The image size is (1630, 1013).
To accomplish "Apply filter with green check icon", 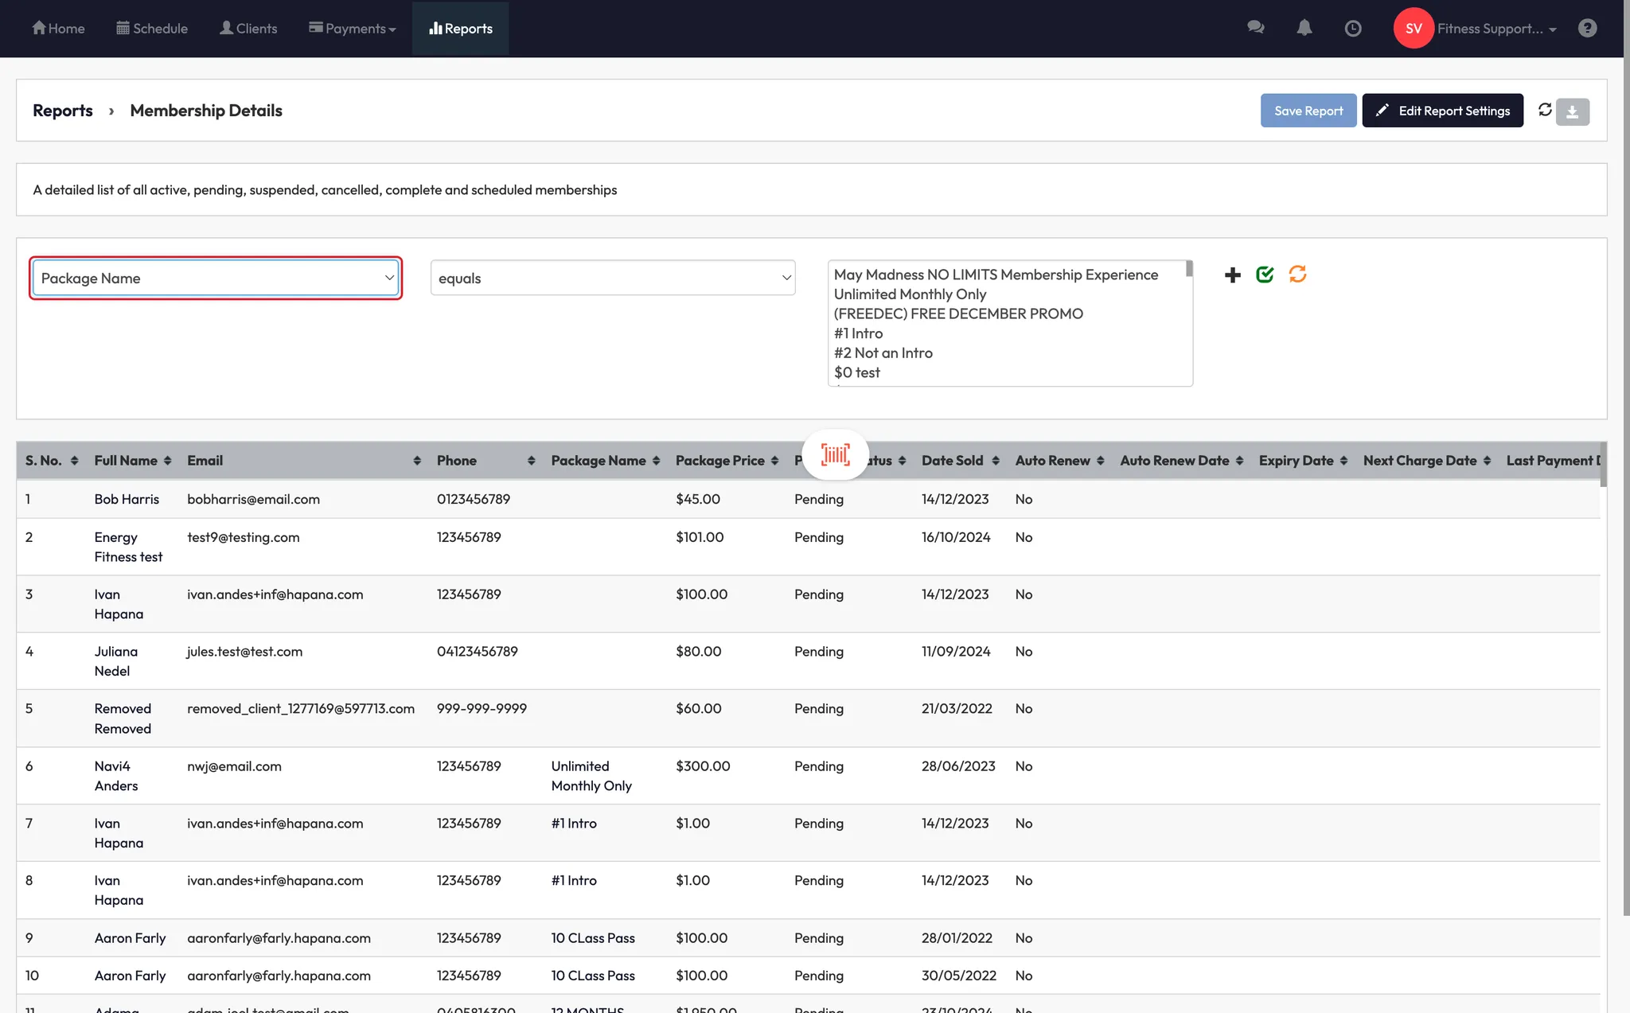I will [x=1265, y=275].
